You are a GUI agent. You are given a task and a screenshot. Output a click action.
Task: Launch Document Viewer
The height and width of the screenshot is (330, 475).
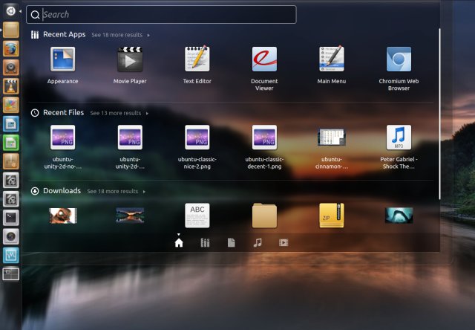[264, 59]
